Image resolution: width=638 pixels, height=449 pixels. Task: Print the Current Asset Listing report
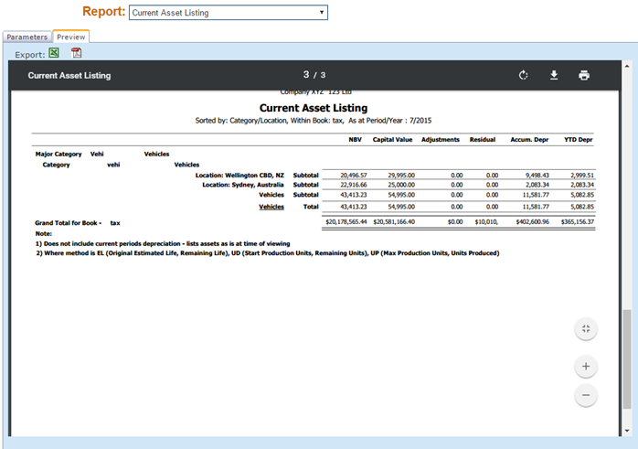point(584,75)
